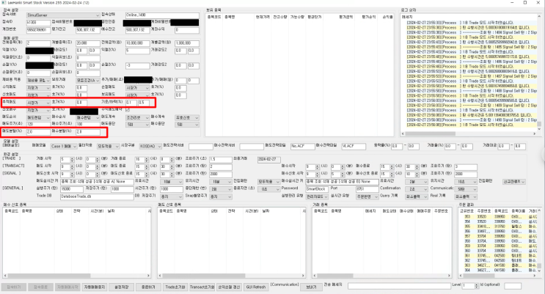
Task: Click the log panel horizontal scrollbar
Action: coord(469,133)
